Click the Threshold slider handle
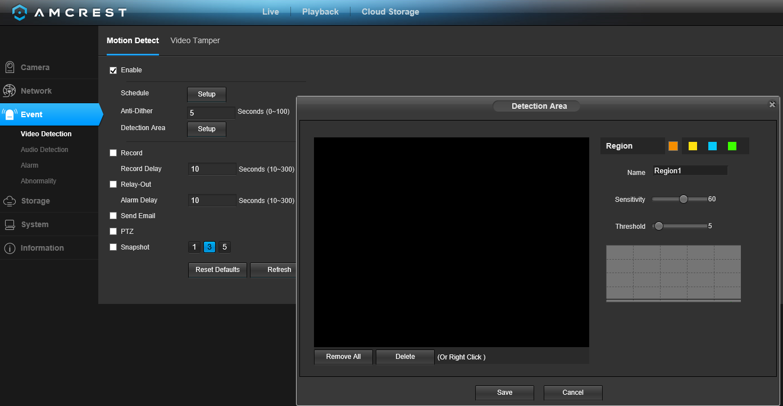The height and width of the screenshot is (406, 783). (x=659, y=226)
